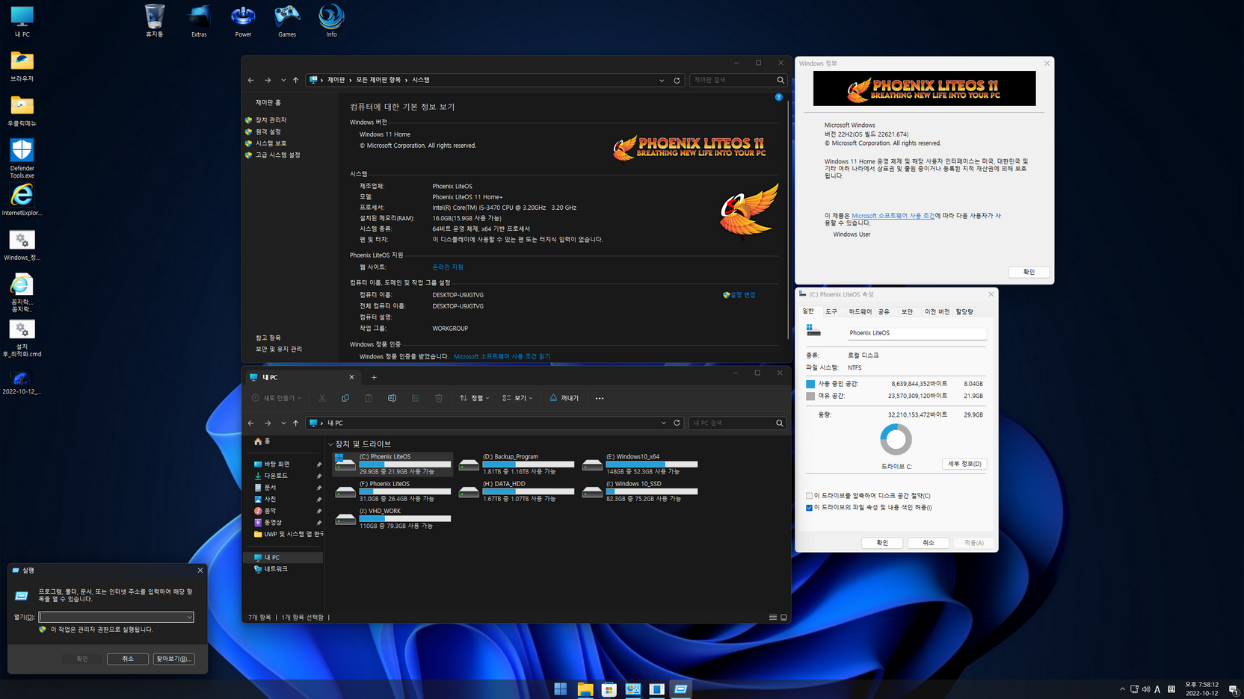Viewport: 1244px width, 699px height.
Task: Open Microsoft 소프트웨어 사용 조건 link in Windows 정보
Action: point(893,215)
